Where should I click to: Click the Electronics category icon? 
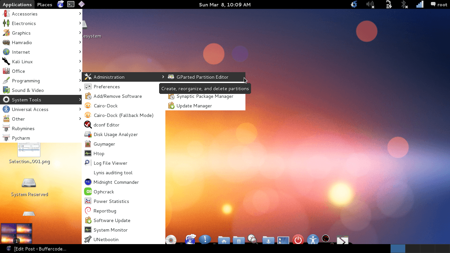[6, 23]
